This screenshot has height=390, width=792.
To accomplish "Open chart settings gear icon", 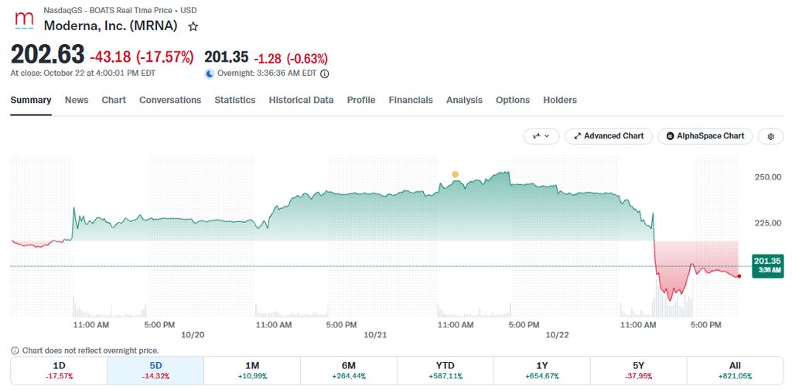I will click(x=771, y=136).
